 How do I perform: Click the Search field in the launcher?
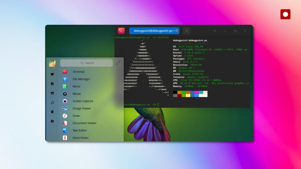coord(87,63)
